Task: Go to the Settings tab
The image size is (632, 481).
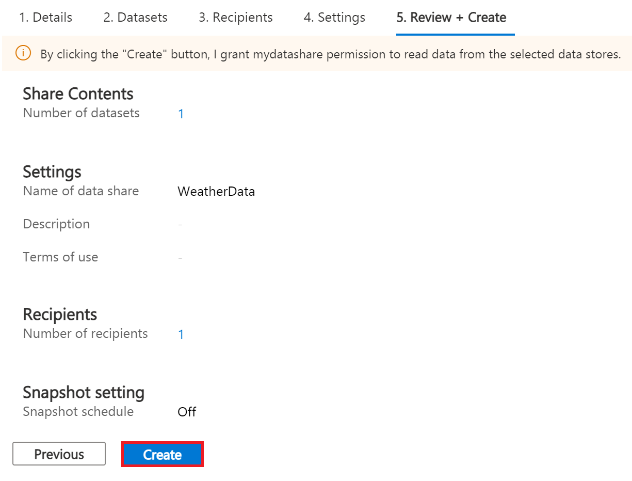Action: [x=334, y=17]
